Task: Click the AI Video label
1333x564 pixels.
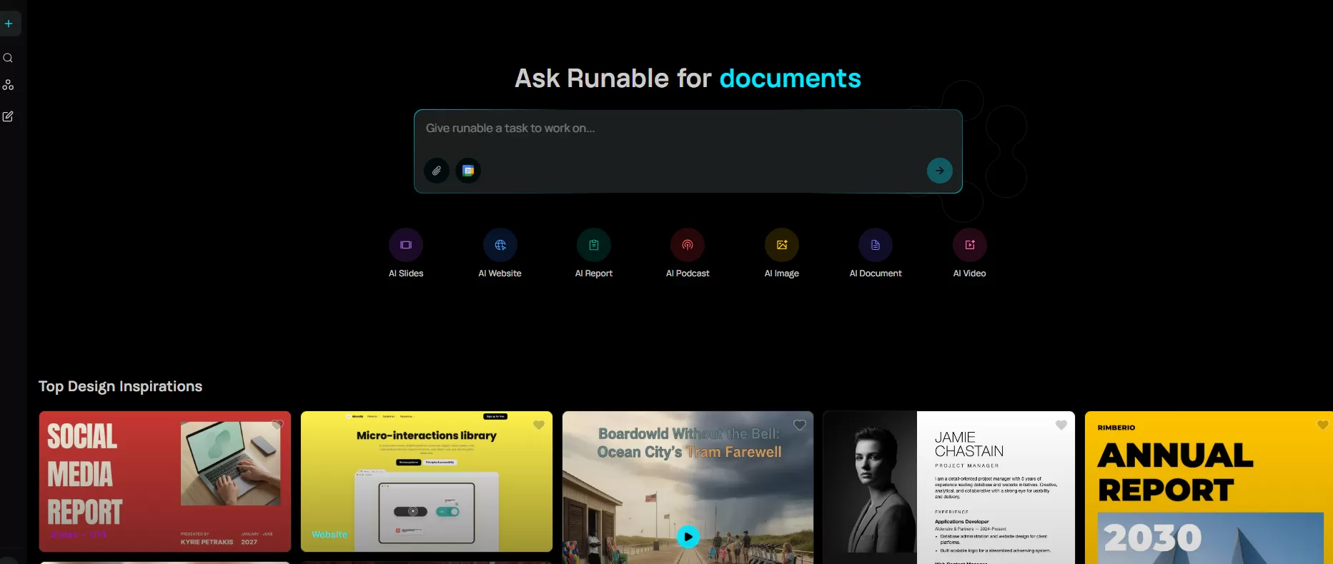Action: [970, 273]
